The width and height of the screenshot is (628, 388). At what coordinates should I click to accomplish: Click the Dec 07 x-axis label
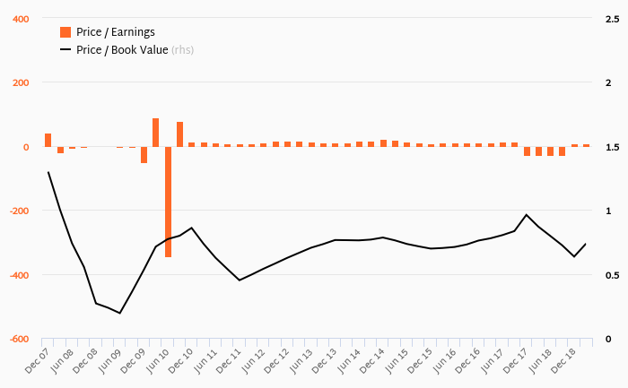coord(37,361)
